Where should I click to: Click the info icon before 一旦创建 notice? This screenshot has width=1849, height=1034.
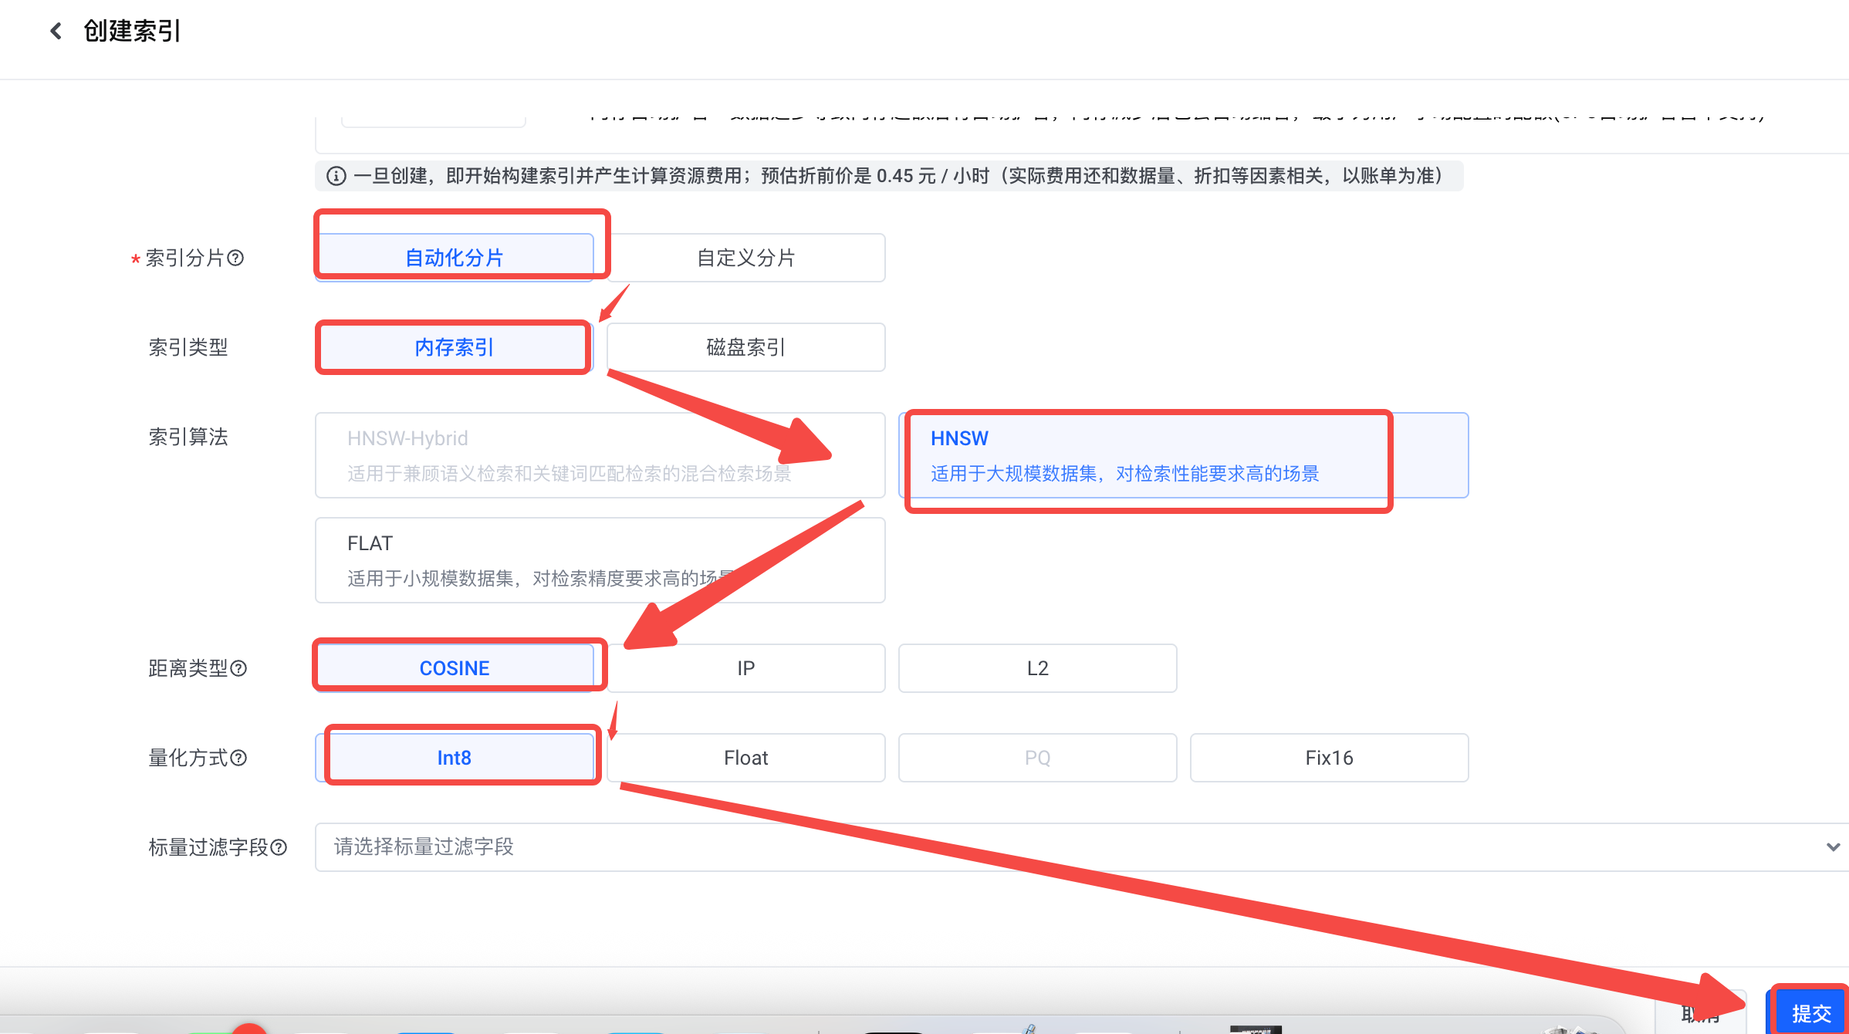(336, 176)
